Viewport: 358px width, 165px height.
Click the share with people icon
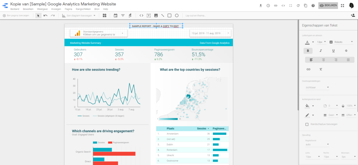pyautogui.click(x=353, y=15)
